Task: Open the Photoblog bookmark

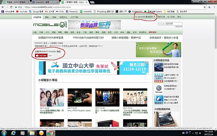Action: coord(104,11)
